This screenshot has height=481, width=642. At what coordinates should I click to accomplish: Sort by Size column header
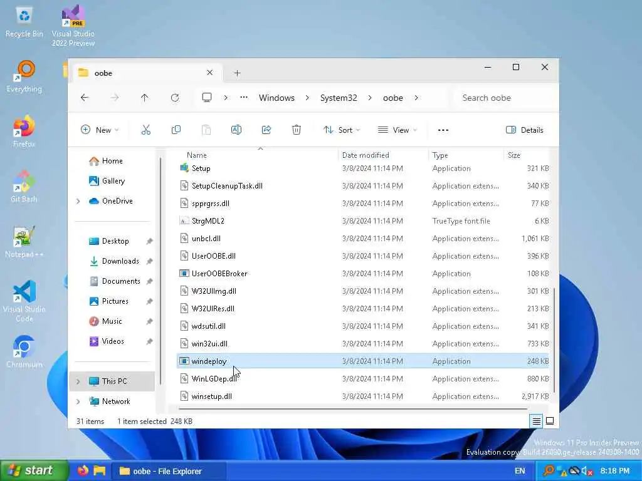(527, 155)
